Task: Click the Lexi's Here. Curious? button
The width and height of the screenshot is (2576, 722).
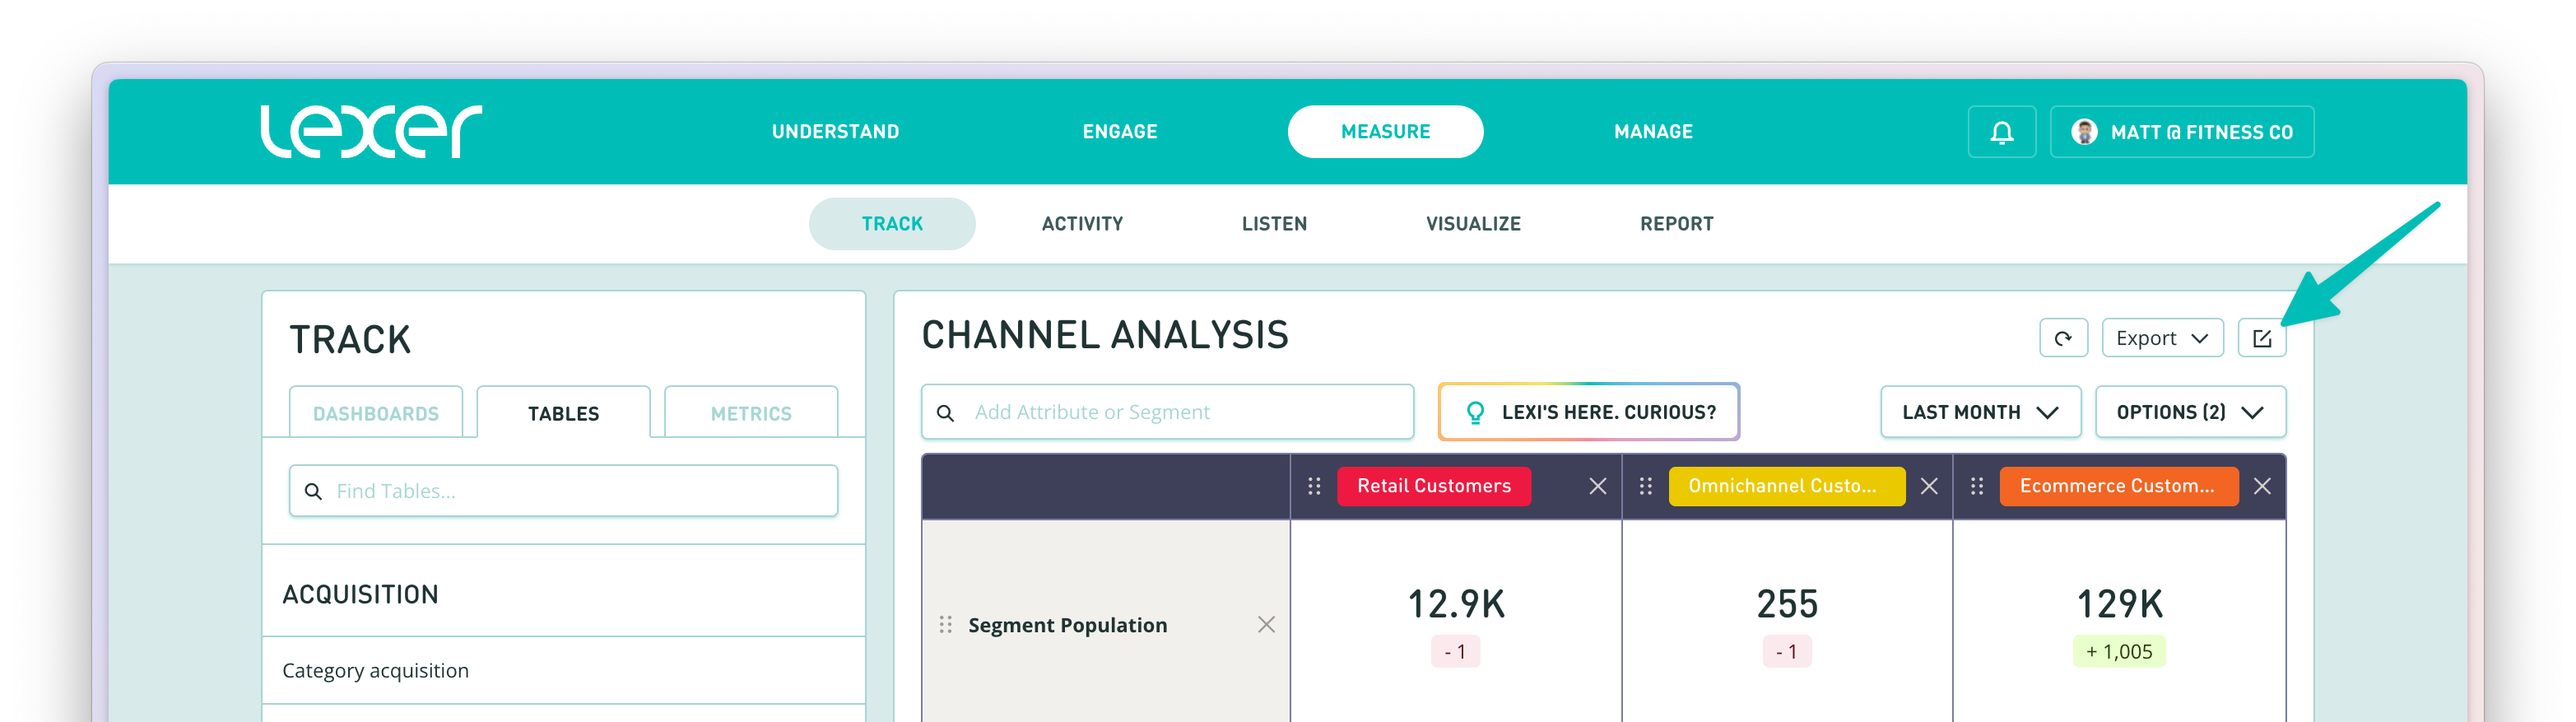Action: click(1589, 412)
